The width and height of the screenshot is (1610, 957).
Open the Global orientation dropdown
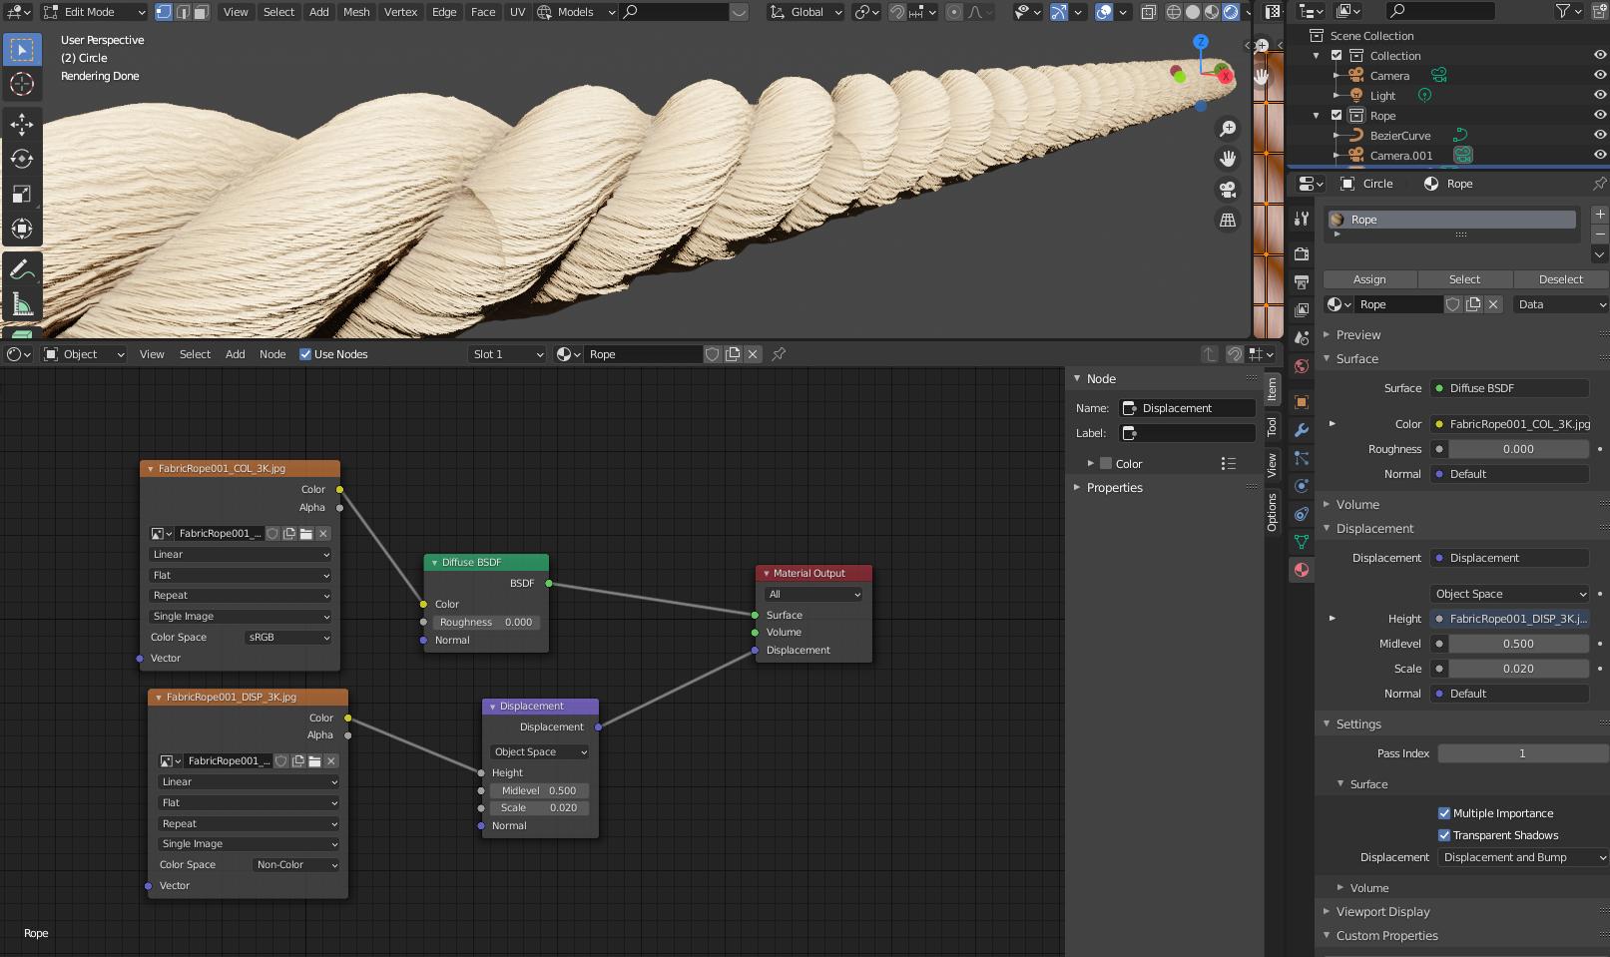805,12
